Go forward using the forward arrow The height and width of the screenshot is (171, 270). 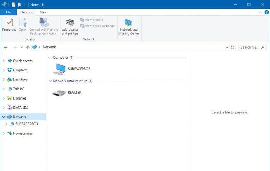click(x=15, y=47)
